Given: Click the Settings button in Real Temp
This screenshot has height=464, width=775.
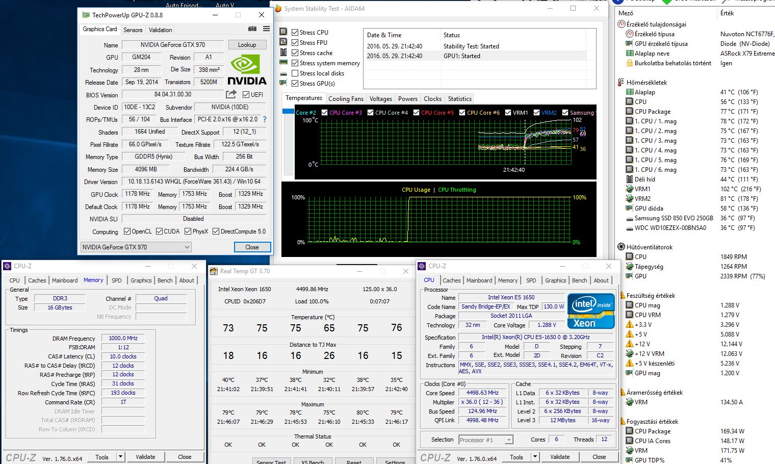Looking at the screenshot, I should point(395,461).
